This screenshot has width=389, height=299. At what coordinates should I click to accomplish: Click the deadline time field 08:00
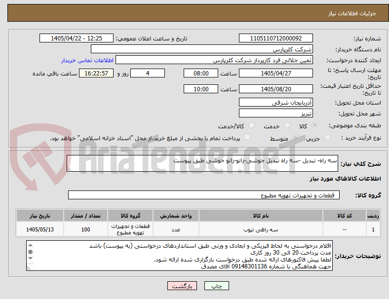(x=201, y=73)
